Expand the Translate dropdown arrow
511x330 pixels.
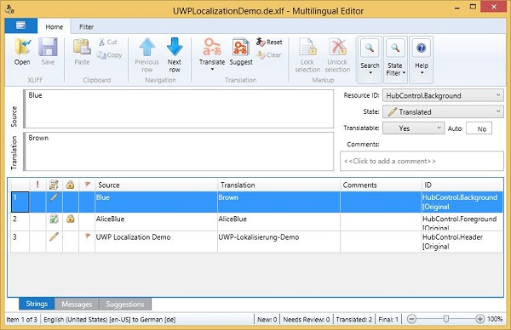212,69
